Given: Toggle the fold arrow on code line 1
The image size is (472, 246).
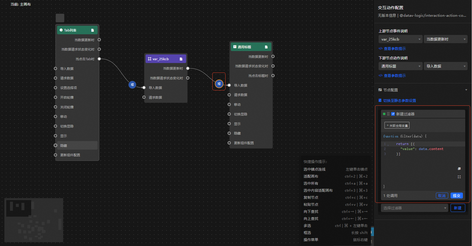Looking at the screenshot, I should click(x=388, y=144).
